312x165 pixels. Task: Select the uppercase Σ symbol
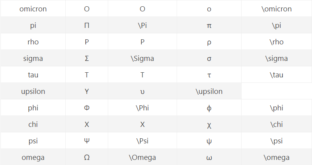87,59
